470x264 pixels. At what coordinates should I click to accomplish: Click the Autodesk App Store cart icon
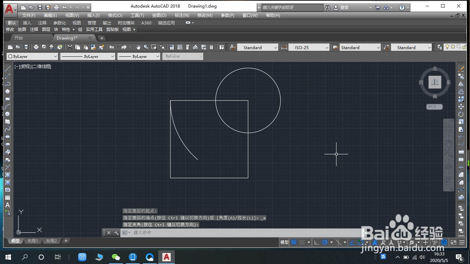[378, 7]
